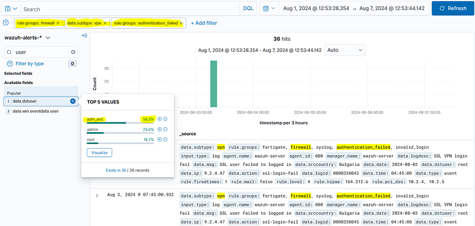Click the green histogram bar
The height and width of the screenshot is (226, 475).
pyautogui.click(x=214, y=84)
